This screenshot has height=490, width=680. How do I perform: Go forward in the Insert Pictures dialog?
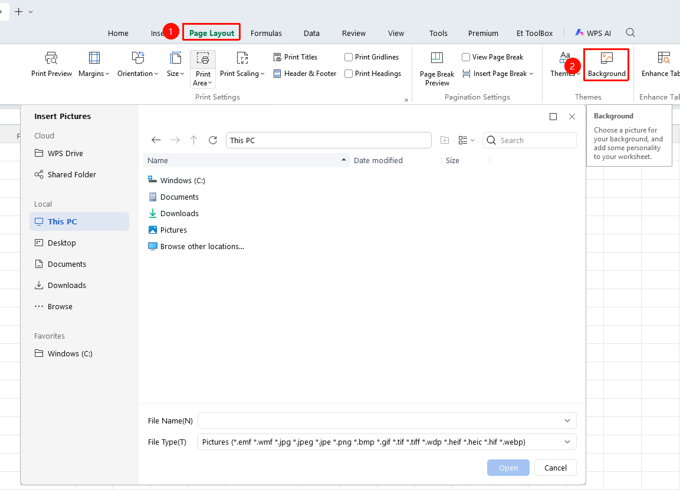[x=175, y=140]
